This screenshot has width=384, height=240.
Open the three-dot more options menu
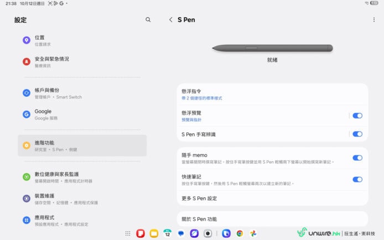pyautogui.click(x=374, y=20)
